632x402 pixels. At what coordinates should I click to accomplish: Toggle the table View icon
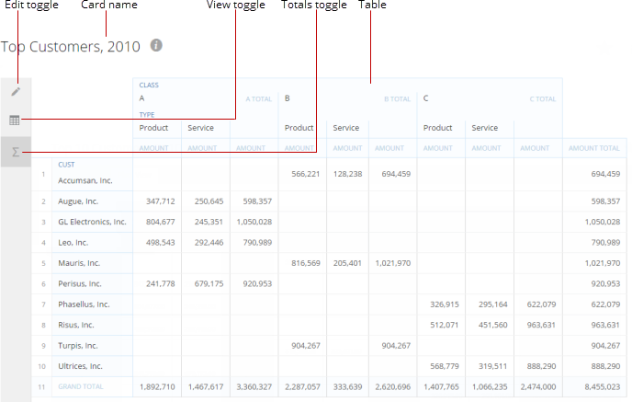15,121
